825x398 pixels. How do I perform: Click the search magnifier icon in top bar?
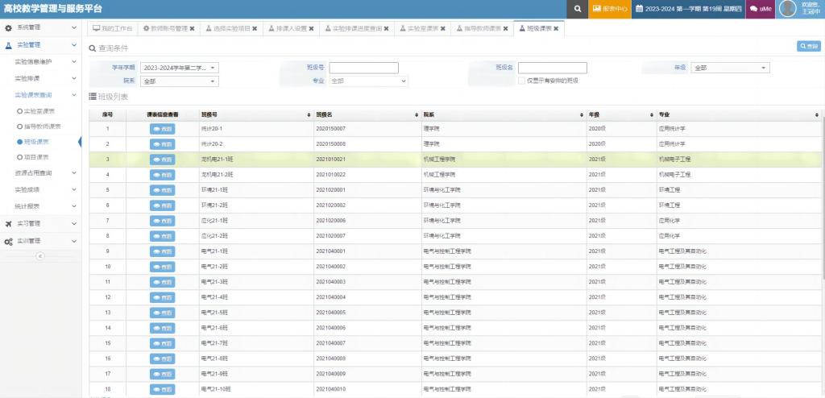tap(577, 9)
